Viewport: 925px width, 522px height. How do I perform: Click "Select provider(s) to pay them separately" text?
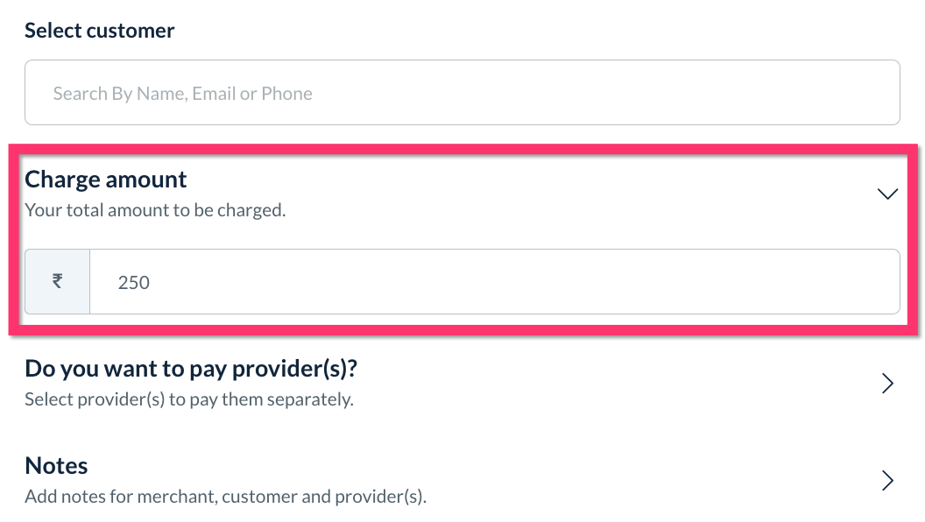tap(188, 399)
